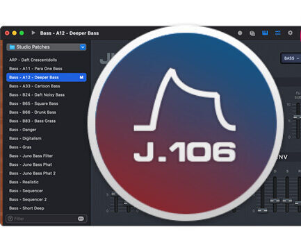Select patch 'Bass - Danger'
Viewport: 301px width, 252px height.
23,130
